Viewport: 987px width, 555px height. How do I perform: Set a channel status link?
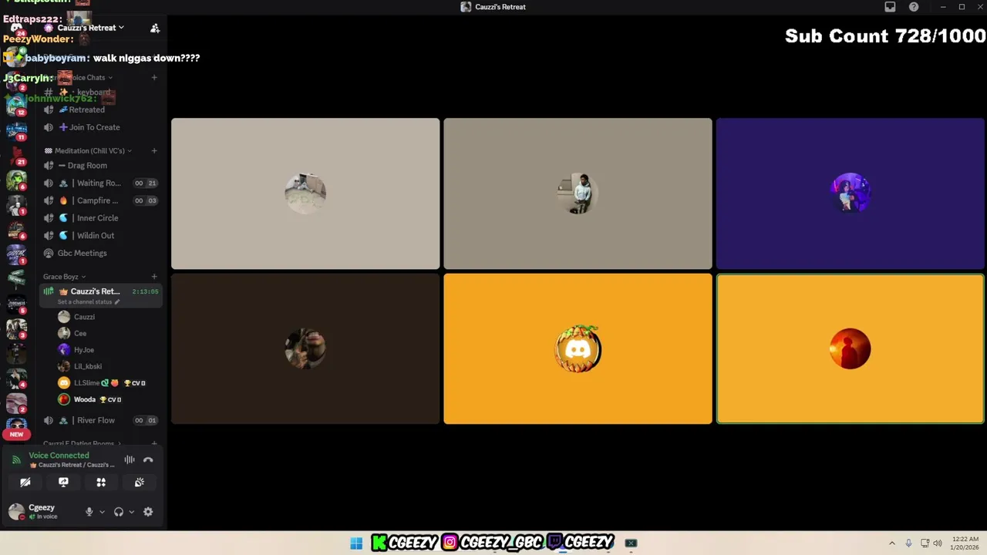click(89, 302)
